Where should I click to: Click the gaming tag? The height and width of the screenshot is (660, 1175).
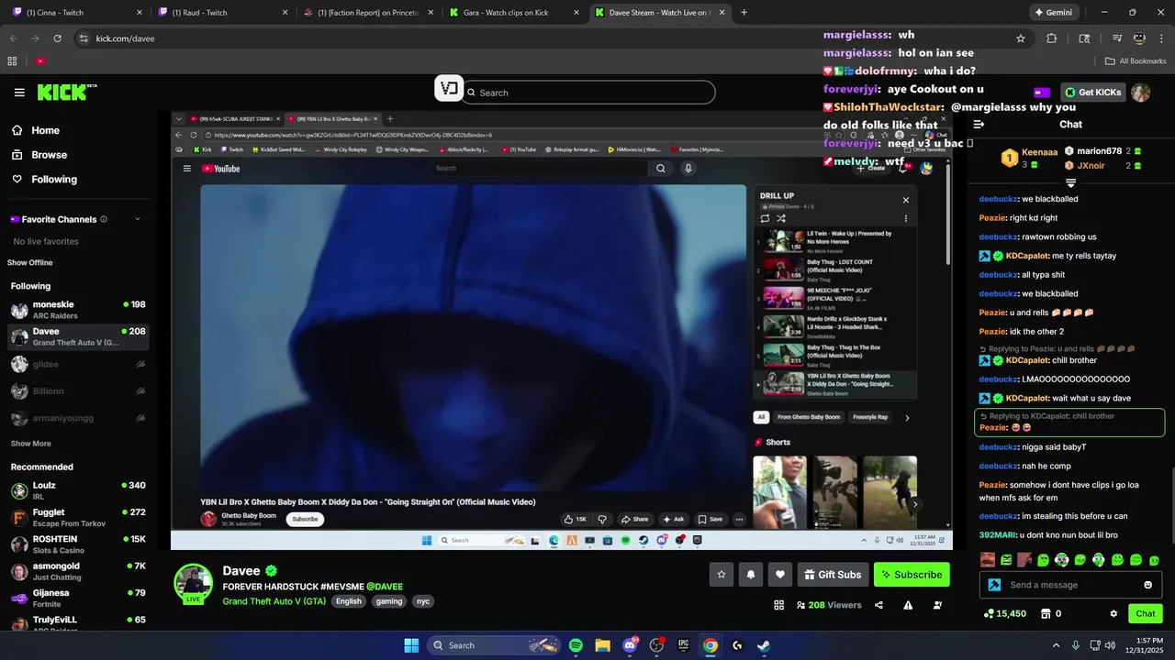click(x=389, y=601)
